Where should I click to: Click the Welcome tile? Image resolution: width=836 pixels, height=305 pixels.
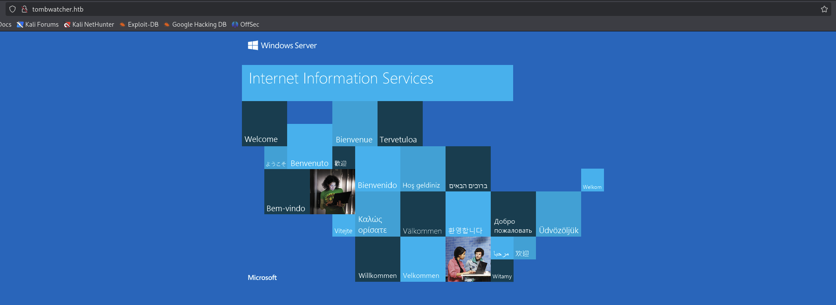(x=264, y=123)
